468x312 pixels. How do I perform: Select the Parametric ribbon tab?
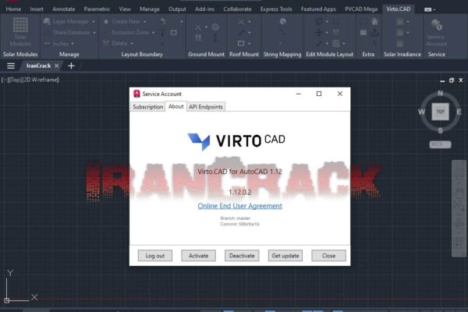click(97, 9)
